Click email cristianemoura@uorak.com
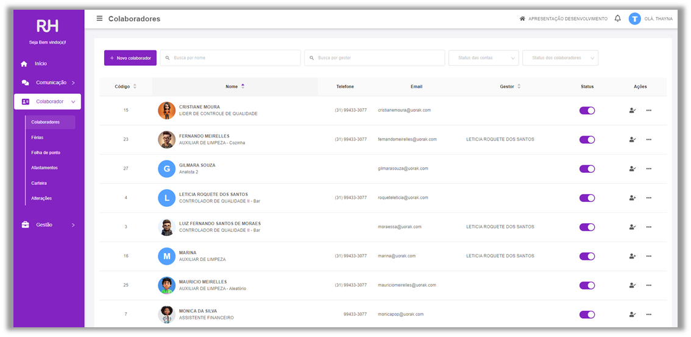 [x=404, y=110]
